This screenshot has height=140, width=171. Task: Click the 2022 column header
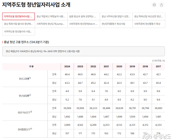click(x=93, y=66)
